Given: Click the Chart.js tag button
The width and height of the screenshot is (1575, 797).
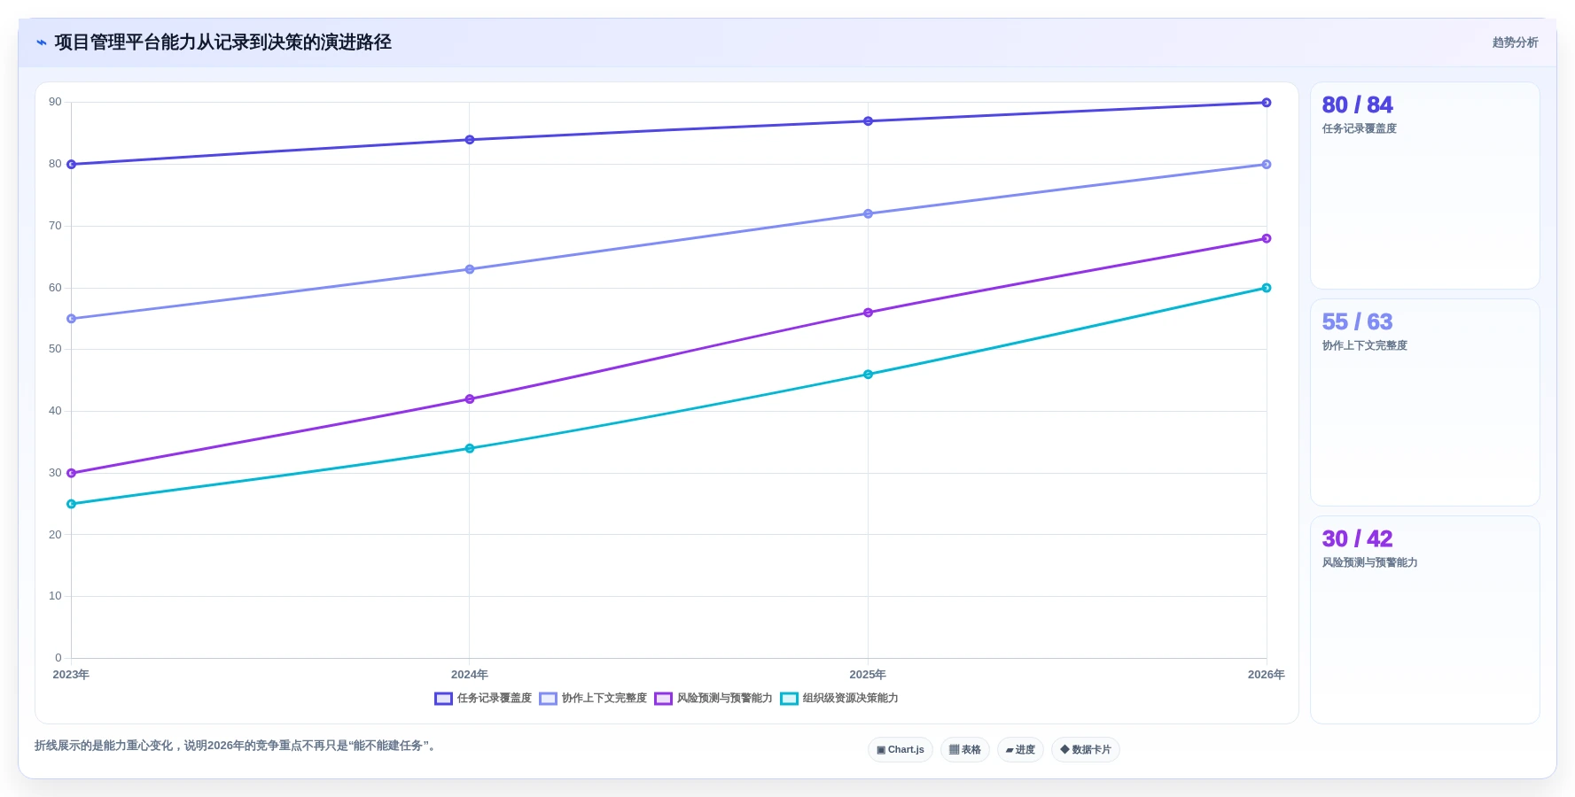Looking at the screenshot, I should (x=901, y=750).
